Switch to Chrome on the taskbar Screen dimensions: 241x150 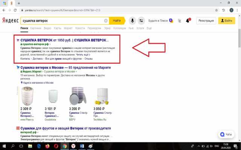(x=65, y=146)
